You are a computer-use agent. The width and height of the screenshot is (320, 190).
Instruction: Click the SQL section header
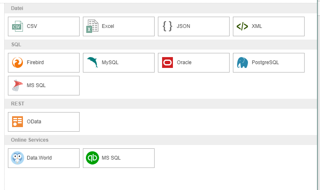(160, 45)
